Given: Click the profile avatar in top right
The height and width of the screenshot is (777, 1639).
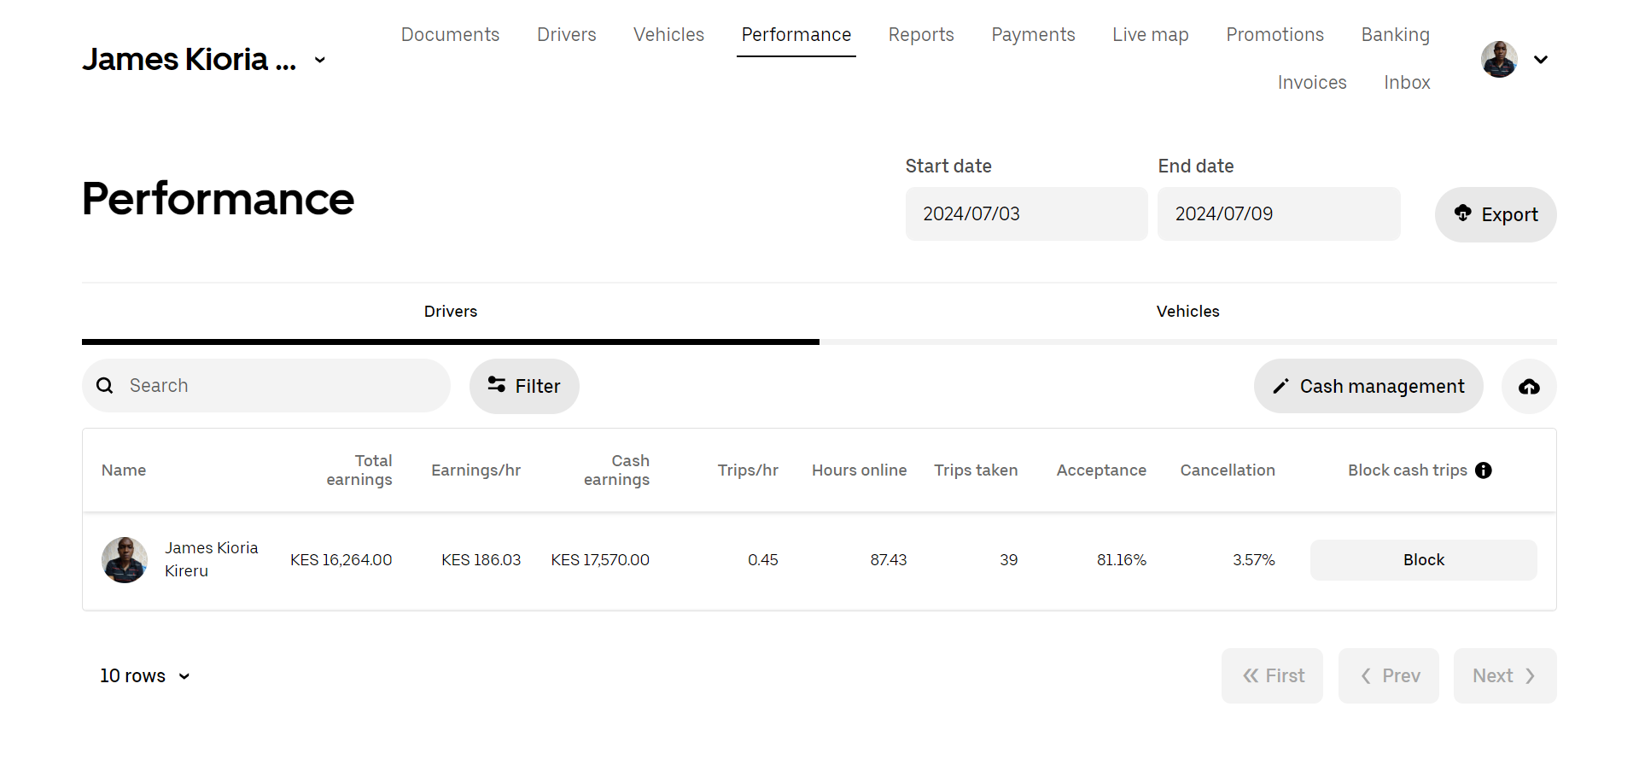Looking at the screenshot, I should [1499, 60].
